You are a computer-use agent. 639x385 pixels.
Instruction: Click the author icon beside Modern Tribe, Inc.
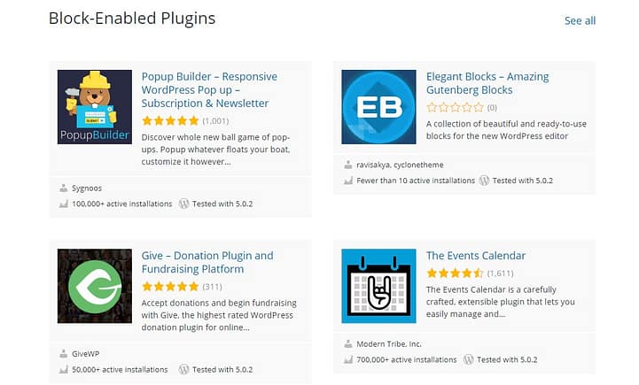(x=348, y=344)
